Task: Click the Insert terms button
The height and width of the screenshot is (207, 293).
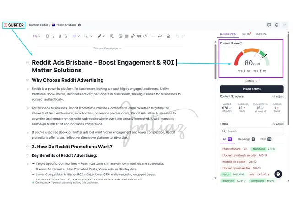Action: click(x=252, y=89)
